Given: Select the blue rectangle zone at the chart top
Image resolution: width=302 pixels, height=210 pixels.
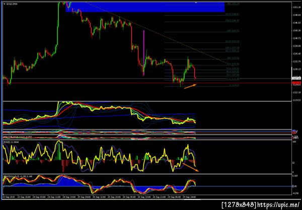Looking at the screenshot, I should click(145, 7).
